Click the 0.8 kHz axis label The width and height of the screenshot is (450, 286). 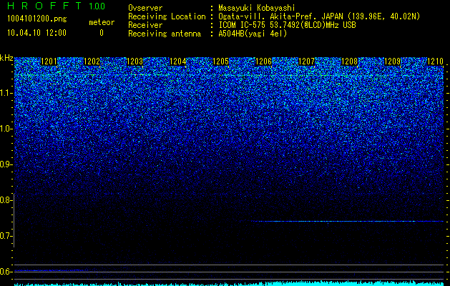pyautogui.click(x=6, y=200)
